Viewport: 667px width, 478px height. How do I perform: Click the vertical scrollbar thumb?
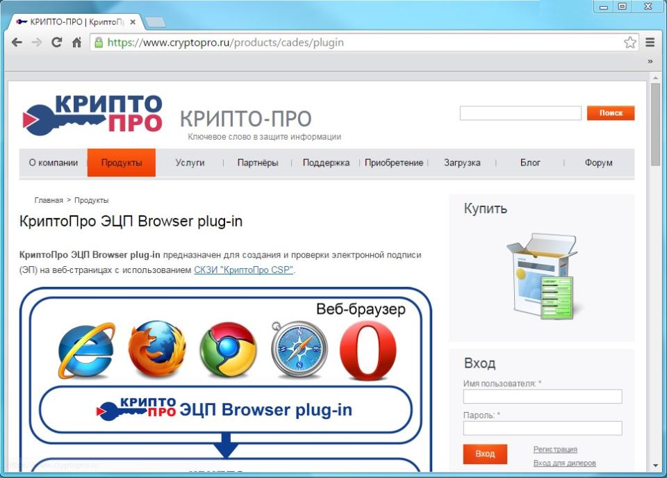click(x=655, y=124)
